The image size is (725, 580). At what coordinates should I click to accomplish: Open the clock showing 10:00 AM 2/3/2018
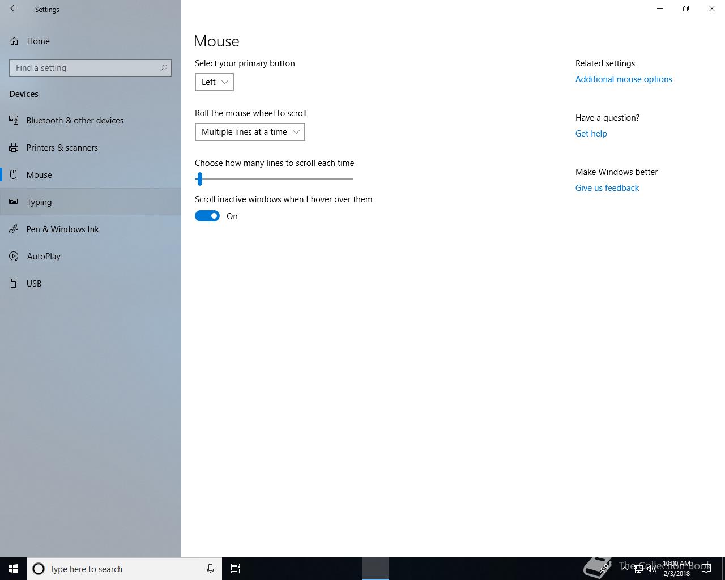(x=677, y=569)
